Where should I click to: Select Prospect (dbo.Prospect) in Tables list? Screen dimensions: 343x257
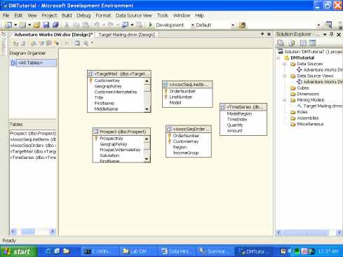[x=33, y=134]
